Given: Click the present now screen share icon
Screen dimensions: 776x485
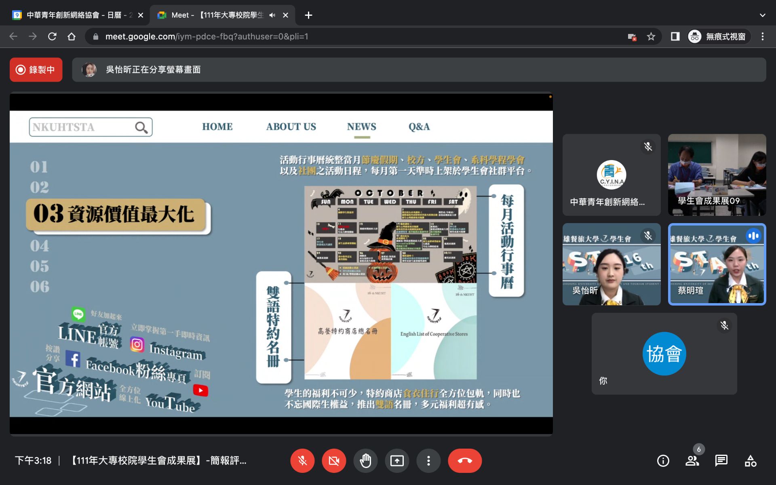Looking at the screenshot, I should [397, 461].
